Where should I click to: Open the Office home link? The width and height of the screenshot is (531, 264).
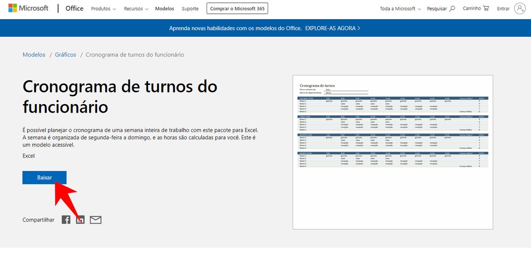coord(74,8)
